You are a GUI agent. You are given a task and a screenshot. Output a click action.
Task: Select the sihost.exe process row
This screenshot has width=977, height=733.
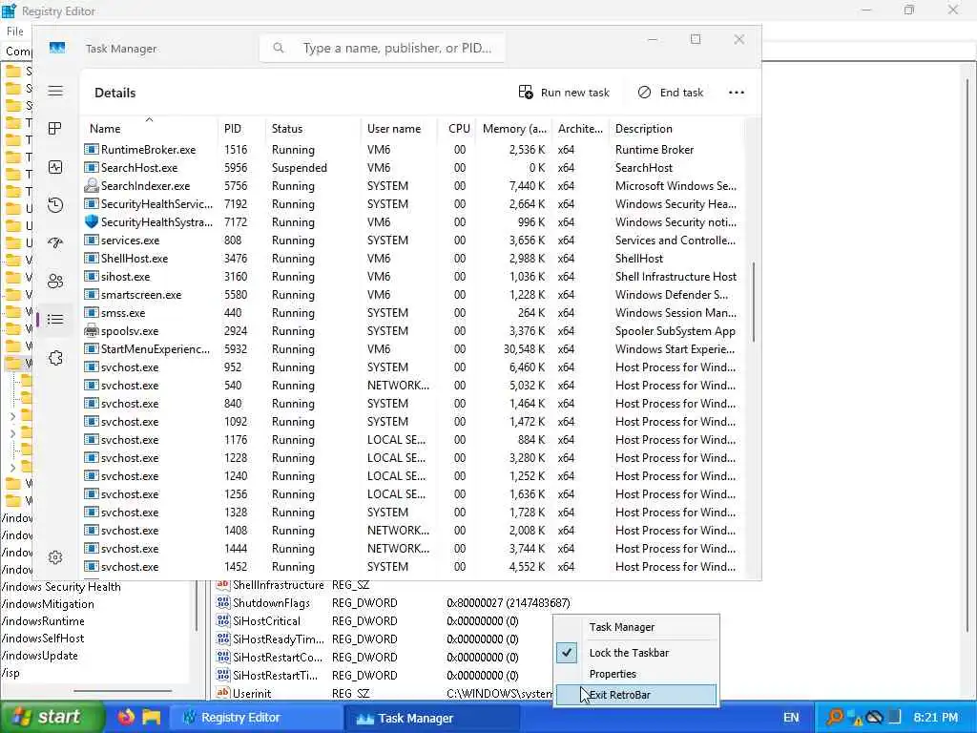(412, 276)
